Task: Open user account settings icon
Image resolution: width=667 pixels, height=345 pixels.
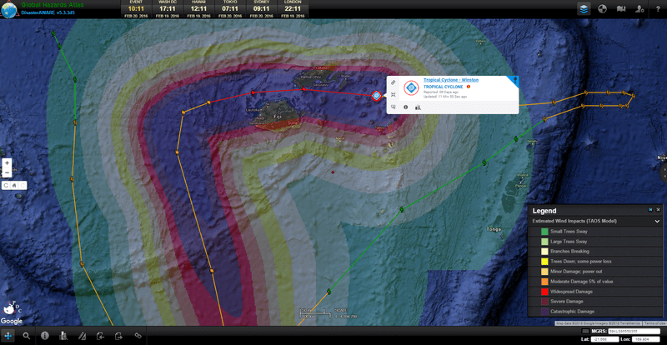Action: pyautogui.click(x=639, y=8)
